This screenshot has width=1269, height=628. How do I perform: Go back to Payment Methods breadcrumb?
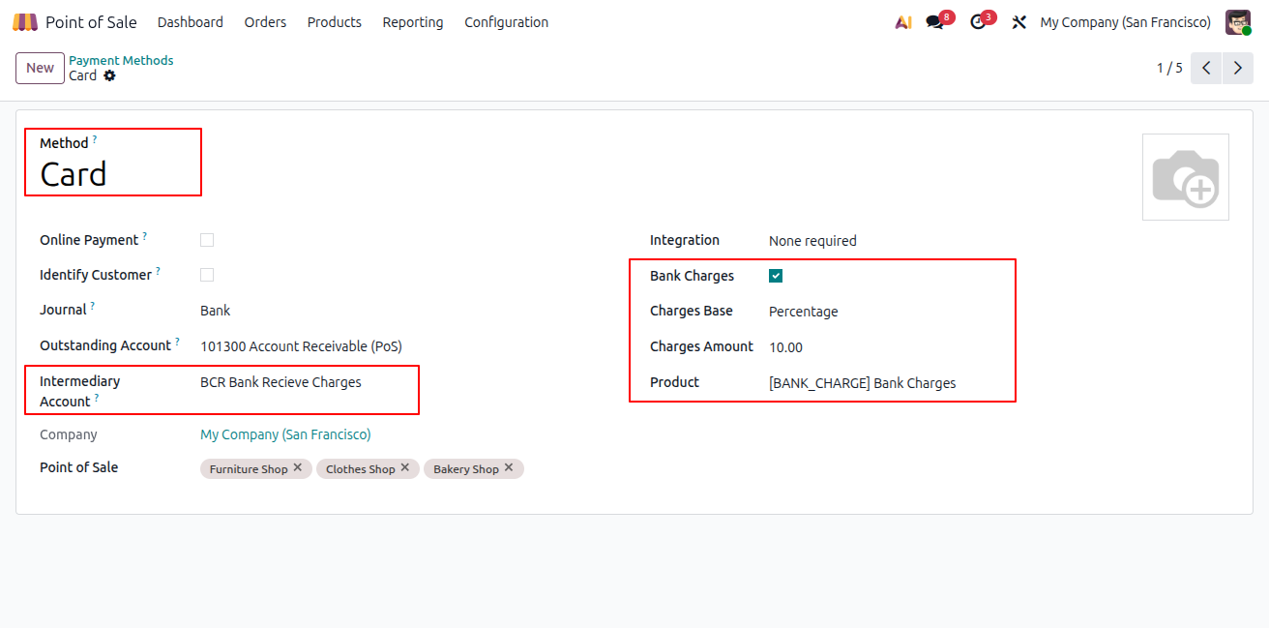click(x=121, y=60)
